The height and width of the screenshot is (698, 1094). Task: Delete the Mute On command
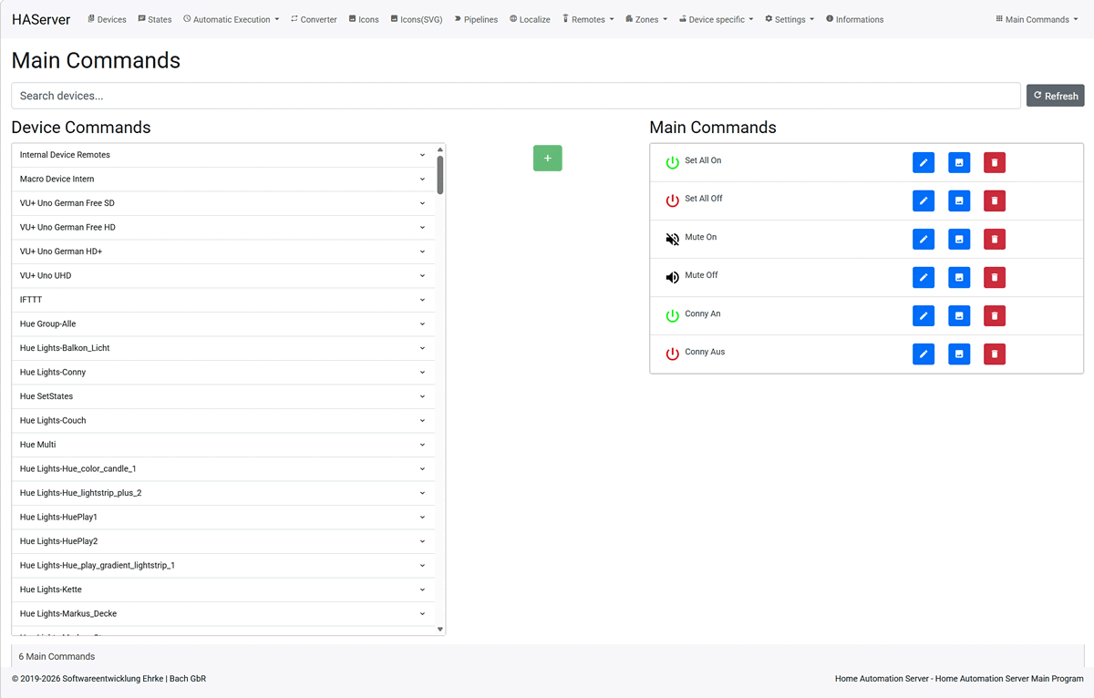click(995, 239)
